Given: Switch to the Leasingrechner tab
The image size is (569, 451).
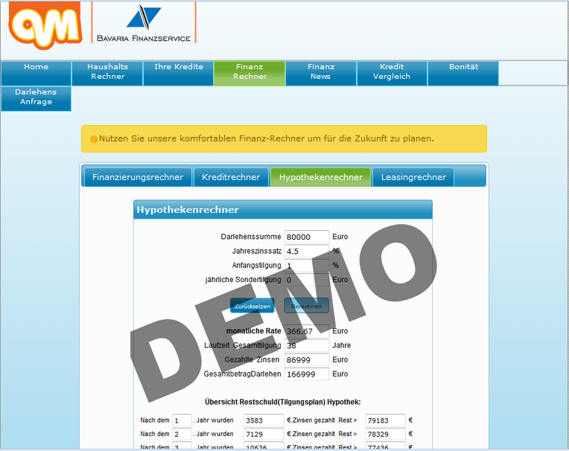Looking at the screenshot, I should (x=413, y=177).
